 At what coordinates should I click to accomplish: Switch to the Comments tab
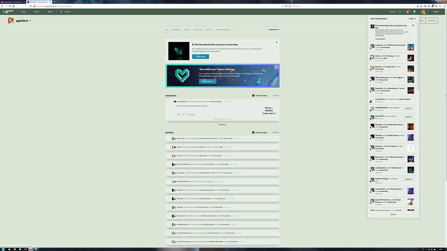[x=176, y=30]
